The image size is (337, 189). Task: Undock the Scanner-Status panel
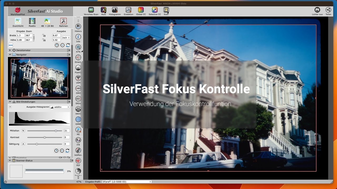72,160
